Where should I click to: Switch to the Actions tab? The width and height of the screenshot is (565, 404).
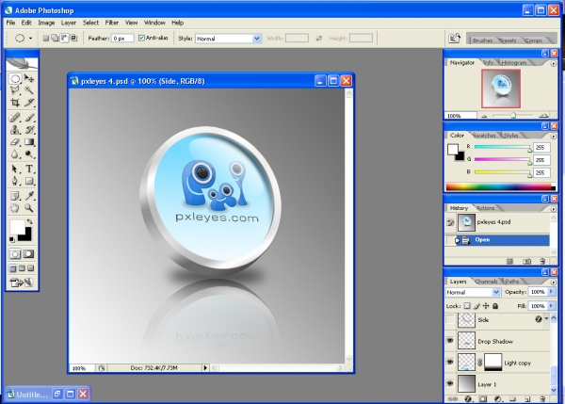click(485, 208)
